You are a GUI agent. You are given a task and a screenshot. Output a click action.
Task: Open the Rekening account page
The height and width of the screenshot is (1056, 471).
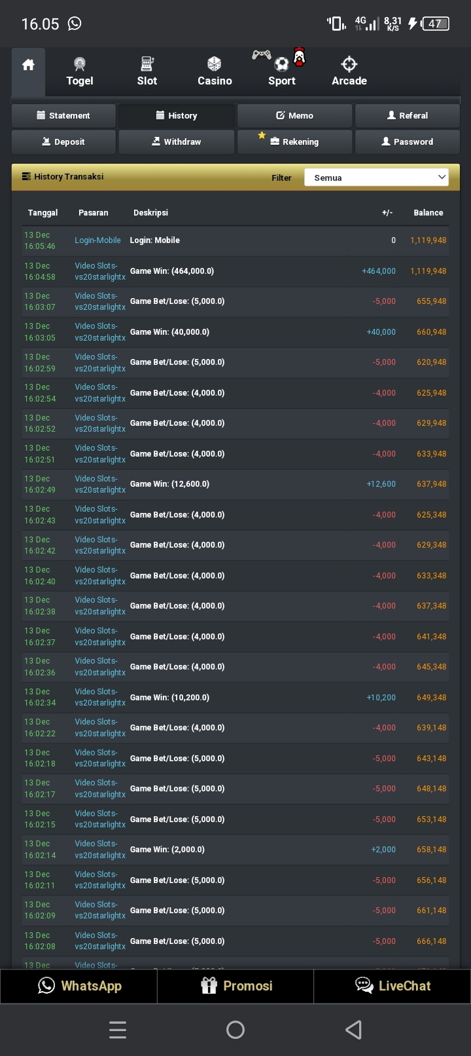(x=294, y=142)
